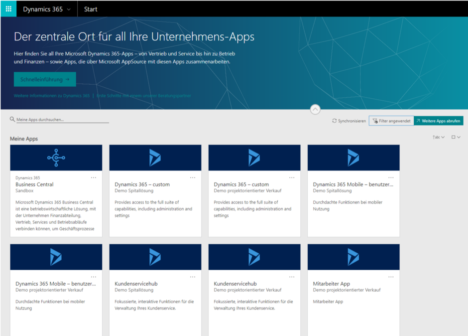Open more options on Kundenservicehub Spitallösung card
The width and height of the screenshot is (468, 336).
(193, 277)
